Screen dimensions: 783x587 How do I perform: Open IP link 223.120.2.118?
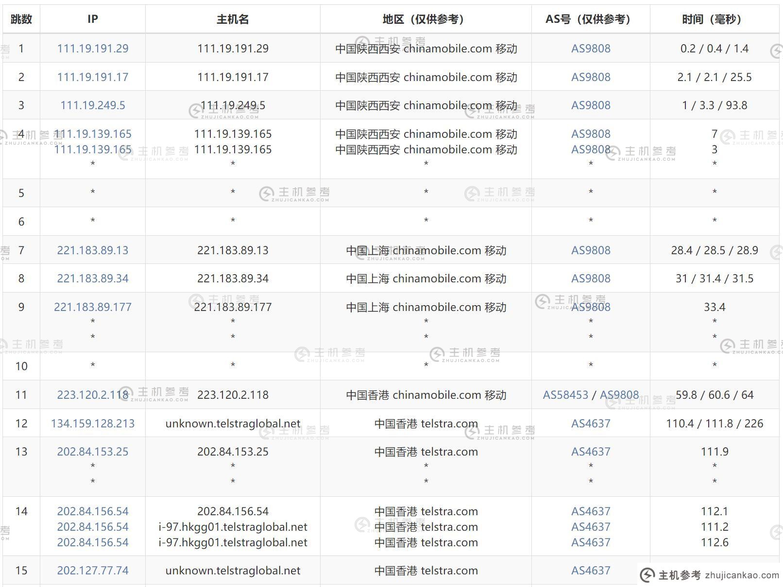point(93,395)
